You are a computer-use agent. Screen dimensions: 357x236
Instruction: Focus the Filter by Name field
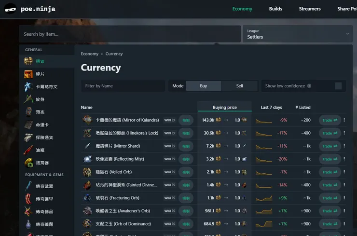click(x=123, y=86)
